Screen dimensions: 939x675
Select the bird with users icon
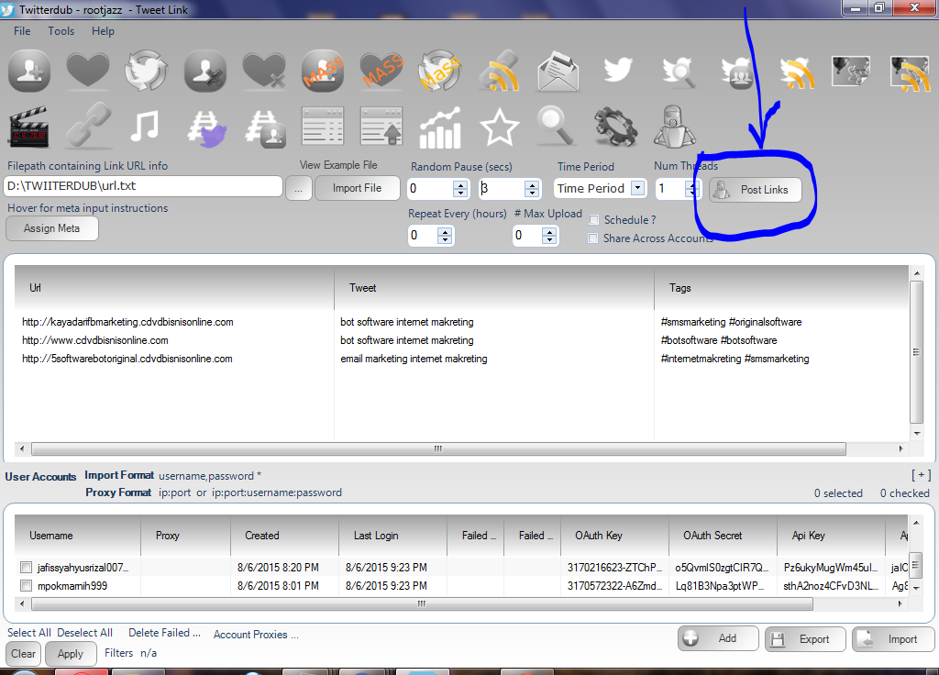(x=738, y=72)
